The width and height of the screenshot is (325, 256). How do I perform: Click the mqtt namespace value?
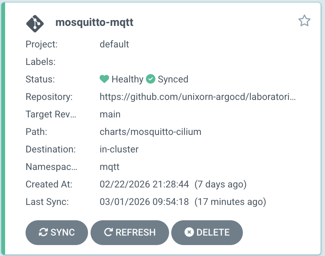(110, 167)
